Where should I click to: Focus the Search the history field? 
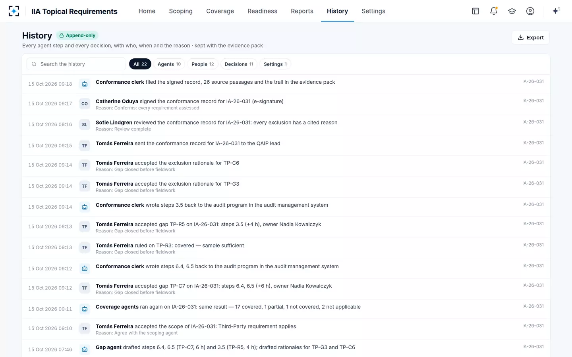pos(76,64)
